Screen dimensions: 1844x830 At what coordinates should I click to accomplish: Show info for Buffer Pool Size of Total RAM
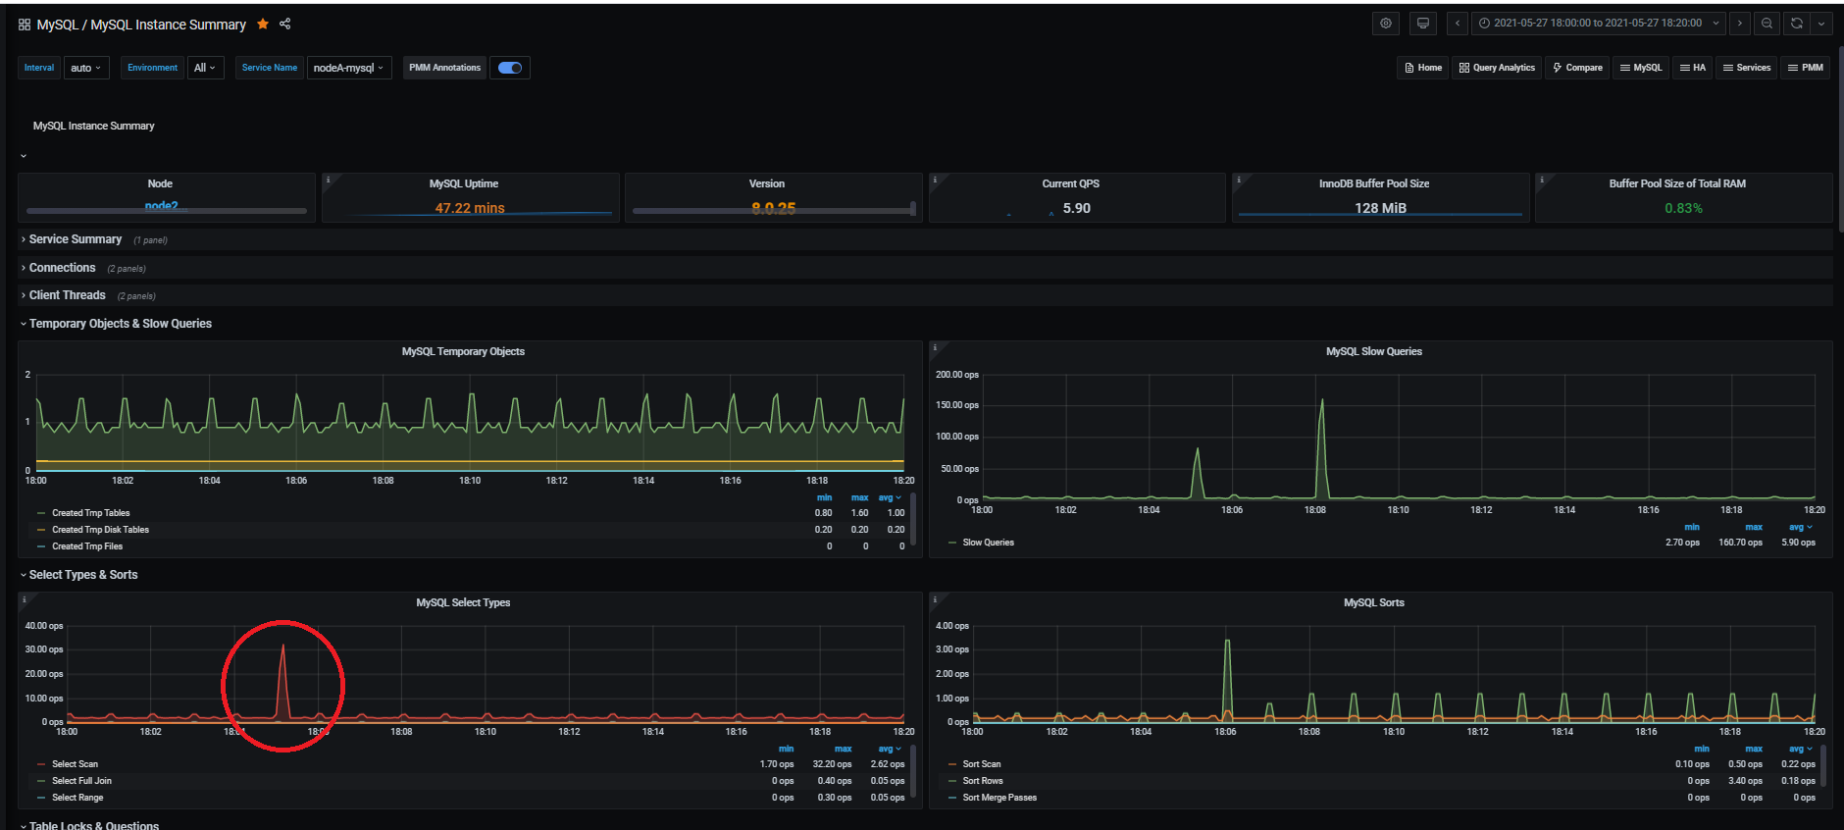click(x=1542, y=180)
